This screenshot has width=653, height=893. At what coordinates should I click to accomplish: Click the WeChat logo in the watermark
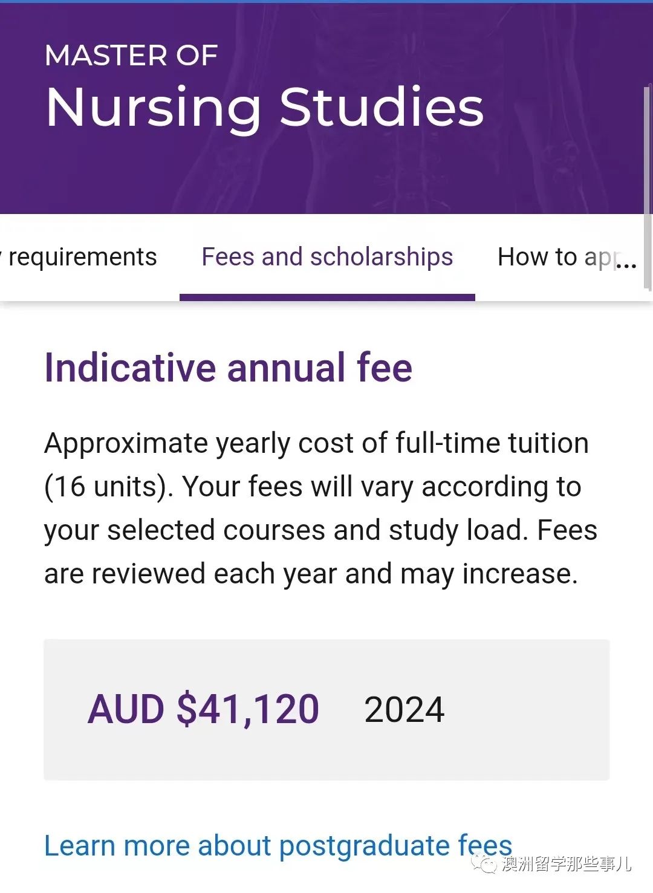485,863
